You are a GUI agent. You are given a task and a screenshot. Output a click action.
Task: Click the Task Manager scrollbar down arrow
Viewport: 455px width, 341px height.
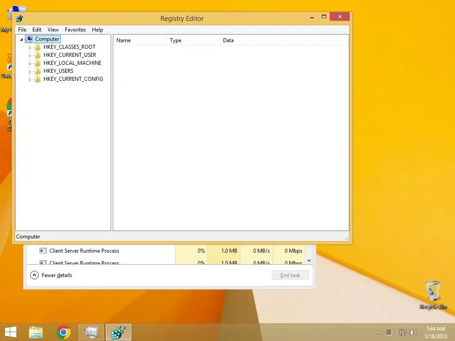tap(309, 261)
